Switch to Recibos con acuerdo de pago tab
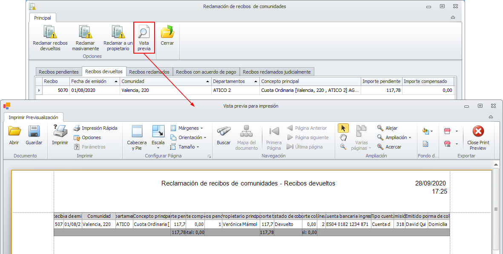Image resolution: width=503 pixels, height=254 pixels. click(x=206, y=72)
